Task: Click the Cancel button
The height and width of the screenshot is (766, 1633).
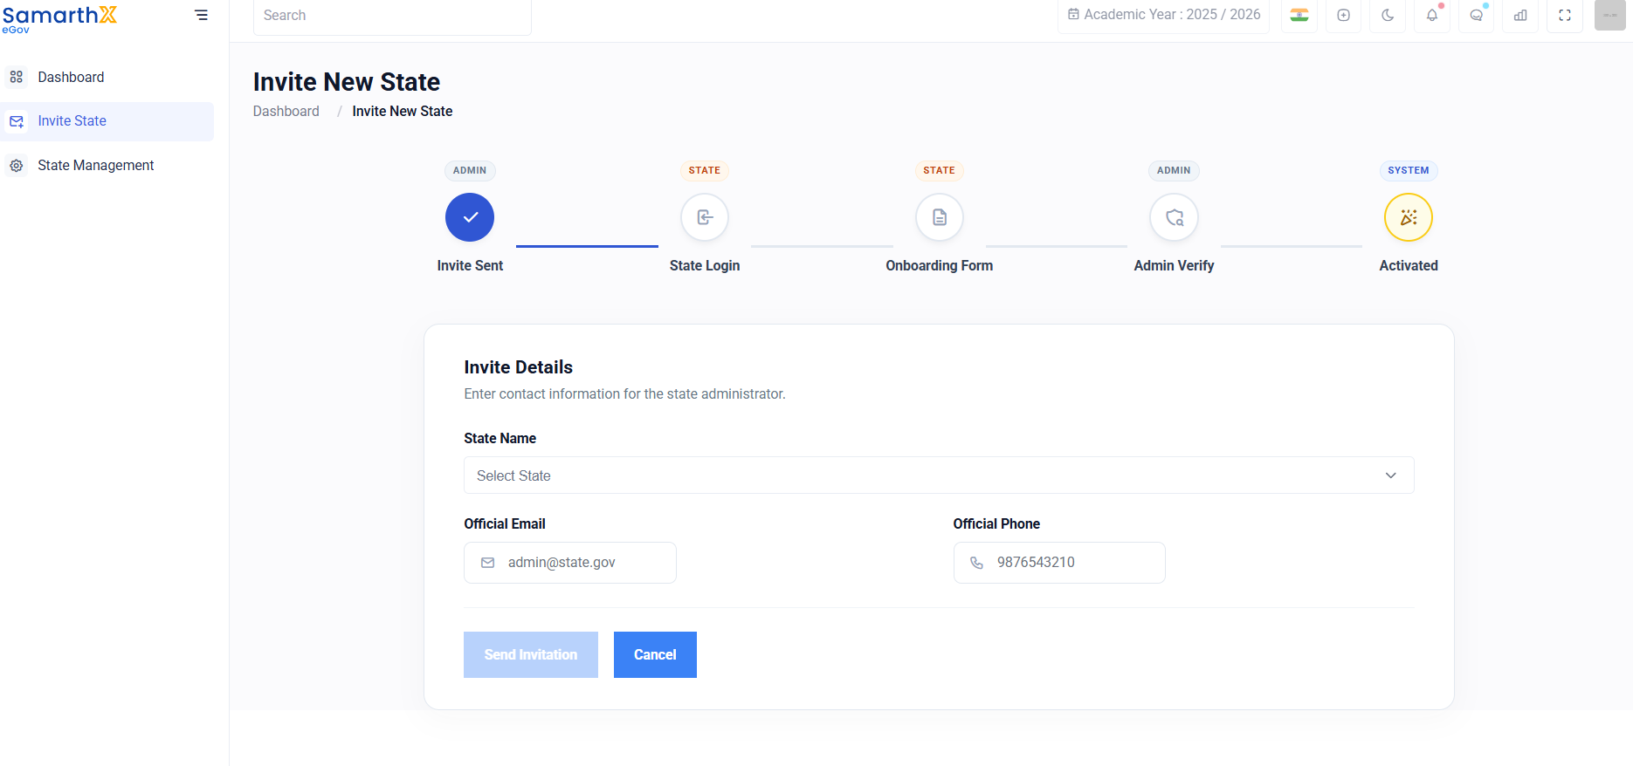Action: coord(655,654)
